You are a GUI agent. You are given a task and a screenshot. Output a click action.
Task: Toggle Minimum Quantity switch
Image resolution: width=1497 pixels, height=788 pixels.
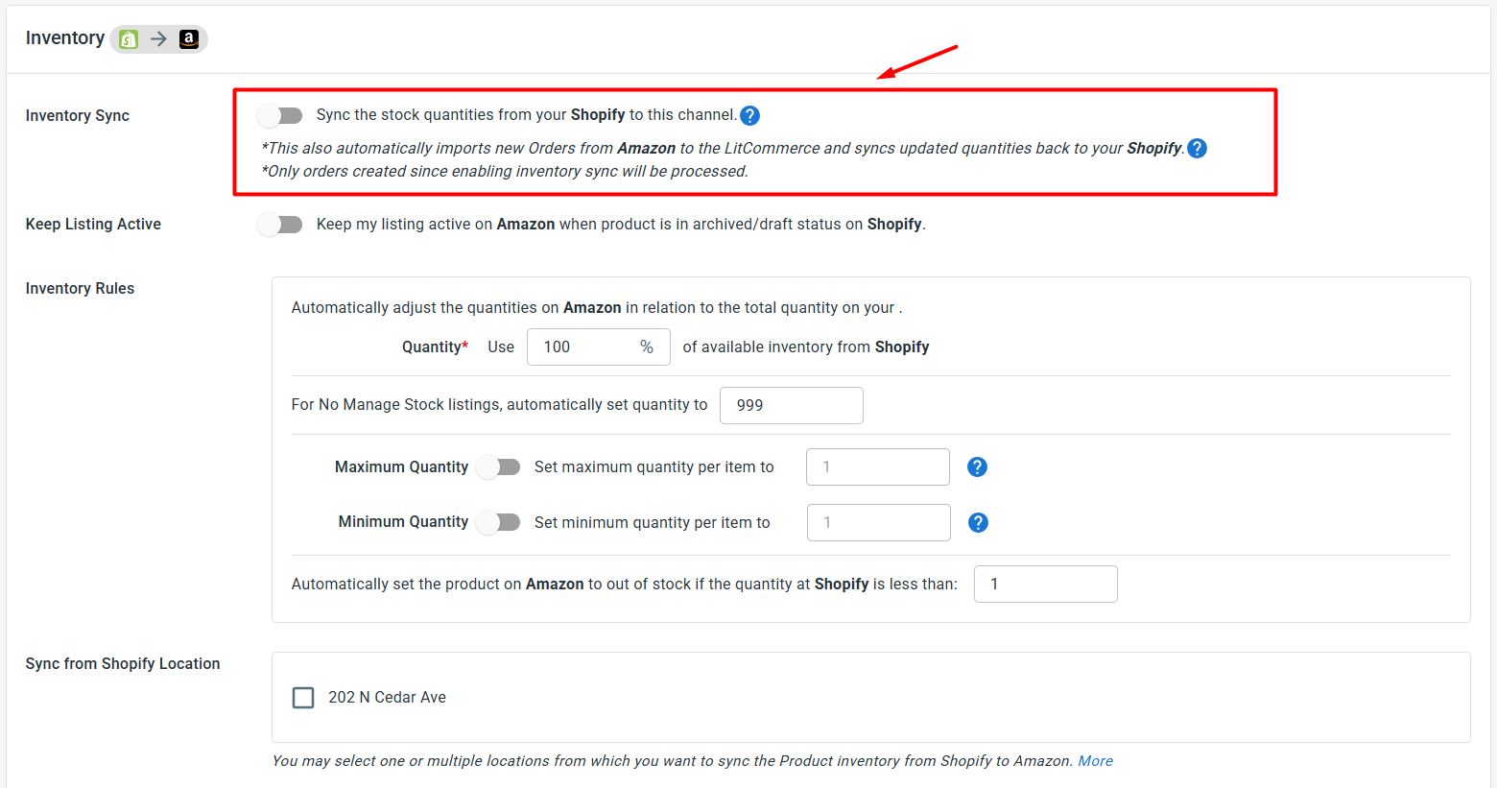click(x=498, y=523)
